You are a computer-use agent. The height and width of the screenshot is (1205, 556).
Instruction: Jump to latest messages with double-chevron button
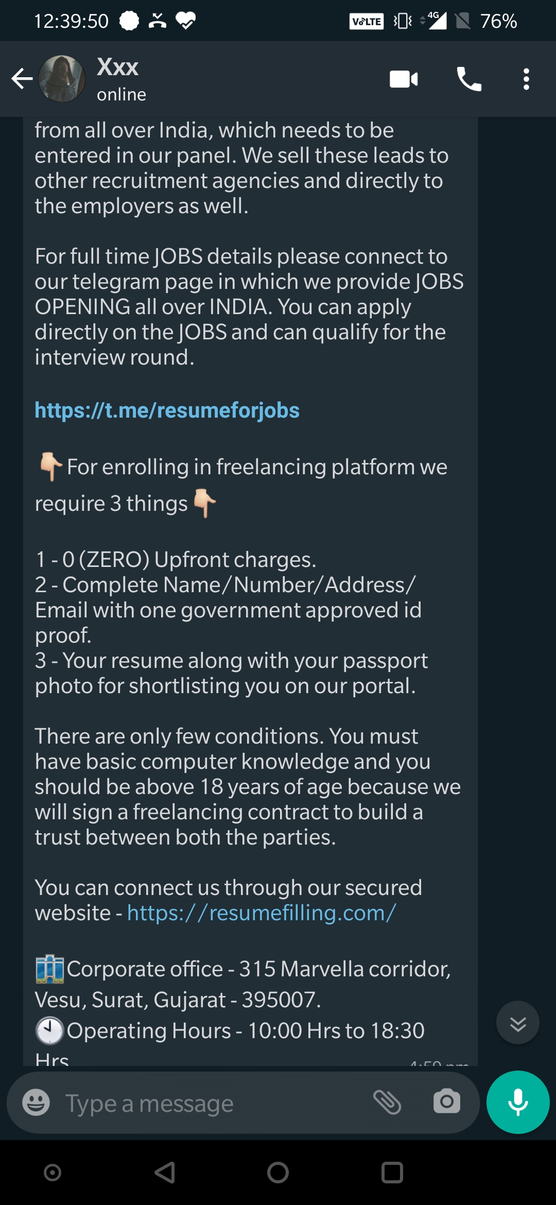click(x=517, y=1022)
